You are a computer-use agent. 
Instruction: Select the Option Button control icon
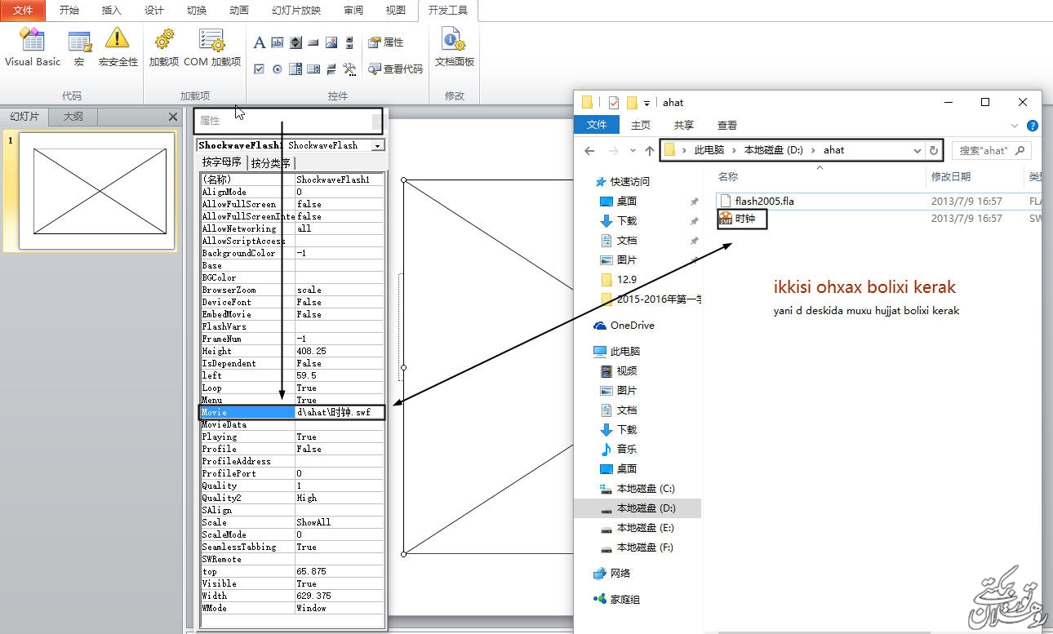[x=278, y=69]
